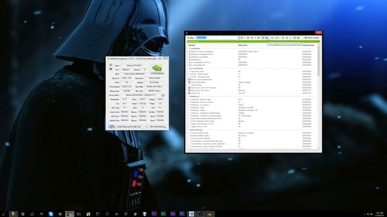This screenshot has width=387, height=217.
Task: Click the Driver Version field in NVIDIA Inspector
Action: click(140, 95)
